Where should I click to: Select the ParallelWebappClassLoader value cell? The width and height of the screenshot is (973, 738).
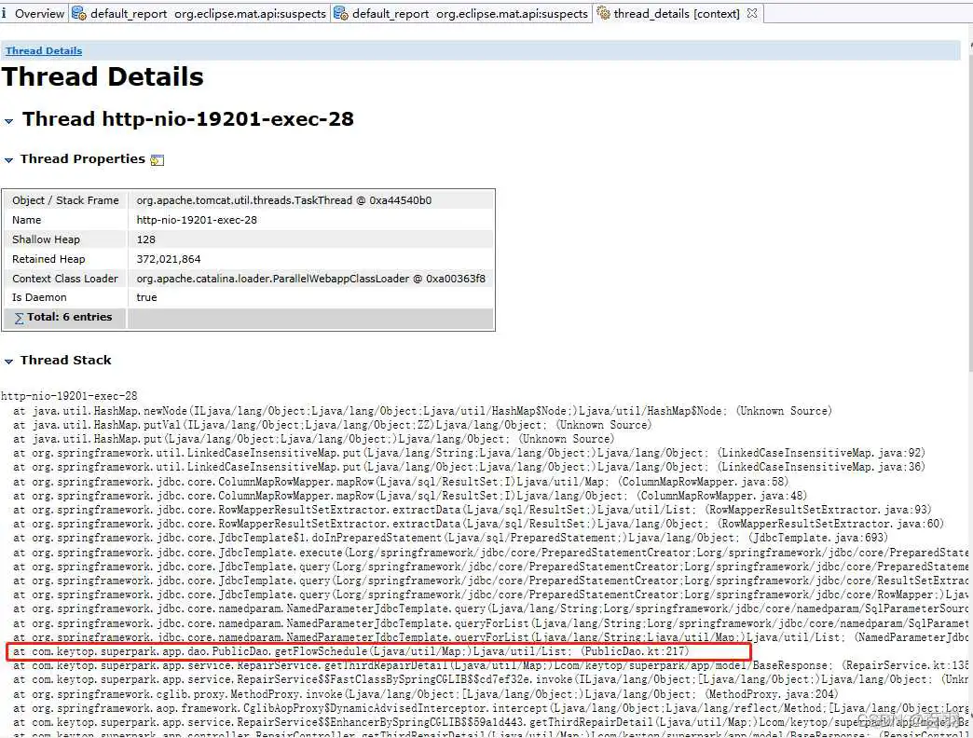(x=310, y=279)
